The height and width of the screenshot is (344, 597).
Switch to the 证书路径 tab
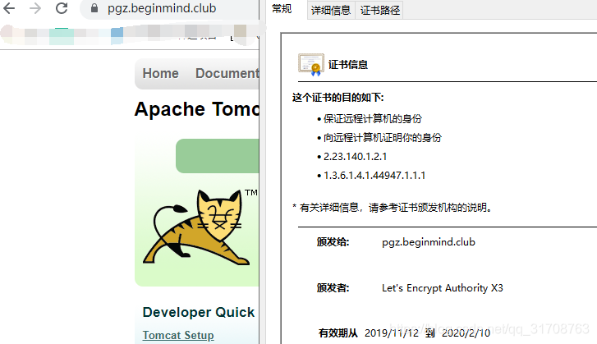379,11
